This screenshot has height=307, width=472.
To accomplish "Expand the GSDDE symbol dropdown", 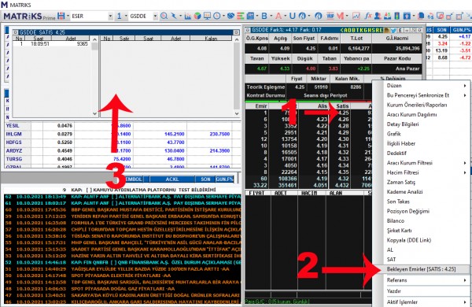I will (155, 17).
